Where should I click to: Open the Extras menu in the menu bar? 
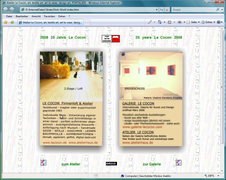click(62, 16)
